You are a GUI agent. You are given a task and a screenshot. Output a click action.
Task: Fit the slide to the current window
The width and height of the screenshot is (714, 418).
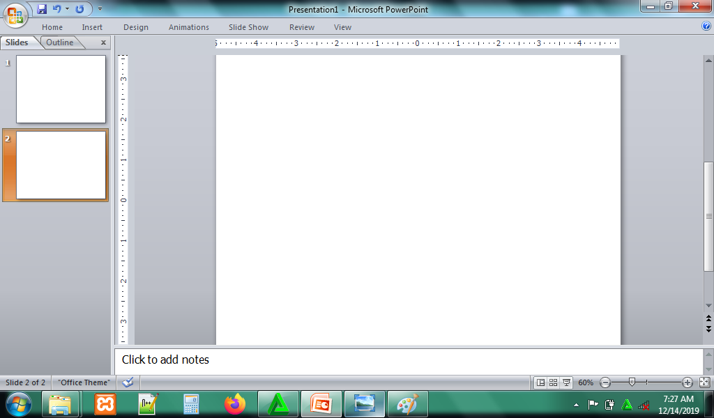pos(704,382)
